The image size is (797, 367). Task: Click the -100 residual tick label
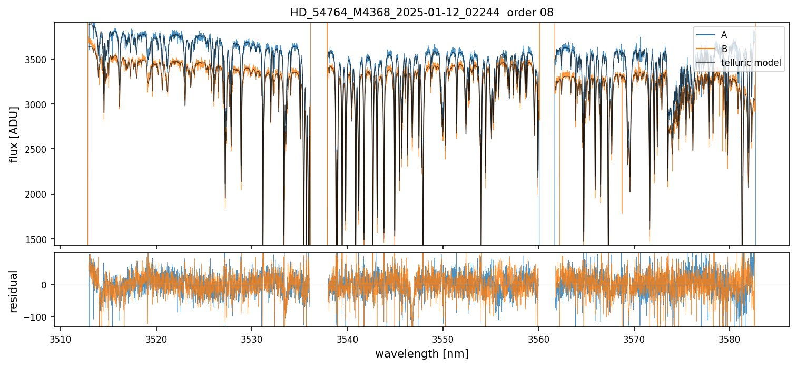coord(38,317)
